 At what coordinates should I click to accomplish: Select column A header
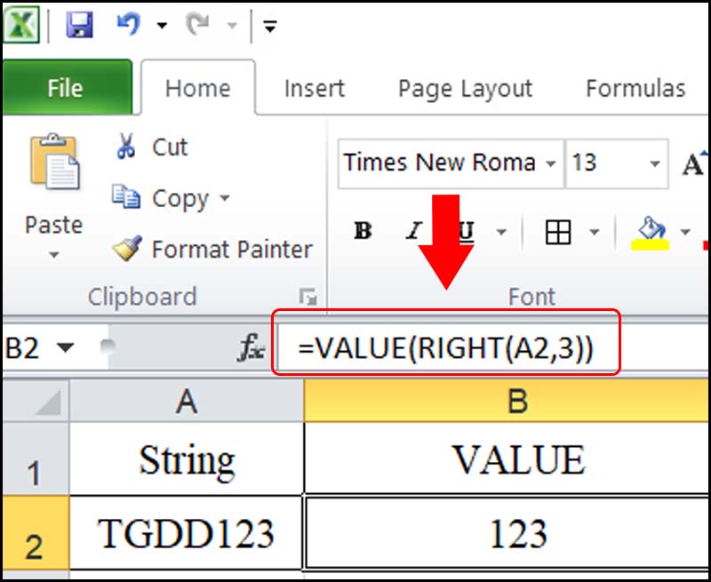187,401
